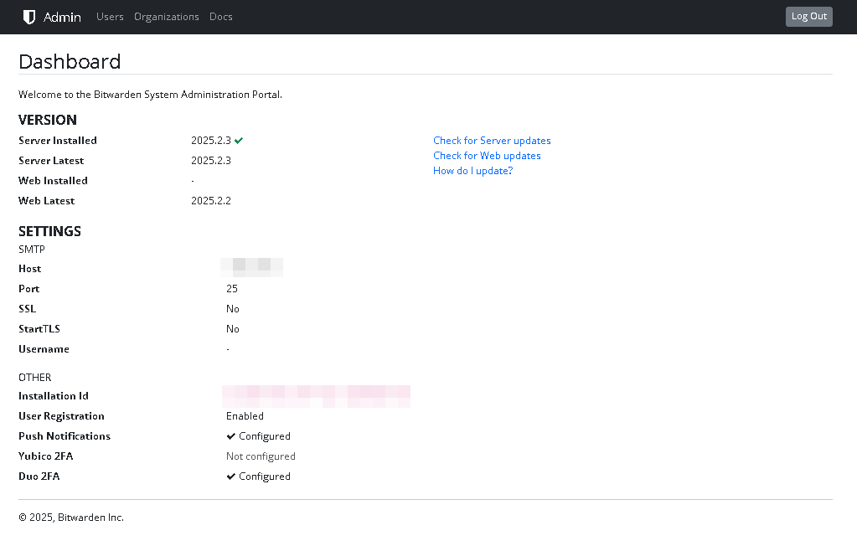The height and width of the screenshot is (546, 857).
Task: Click the Bitwarden Inc. copyright footer
Action: click(71, 518)
